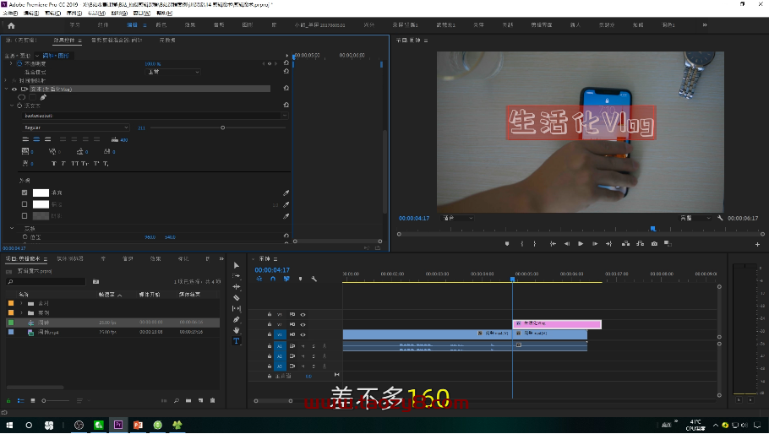The height and width of the screenshot is (434, 769).
Task: Play the program monitor video
Action: click(581, 243)
